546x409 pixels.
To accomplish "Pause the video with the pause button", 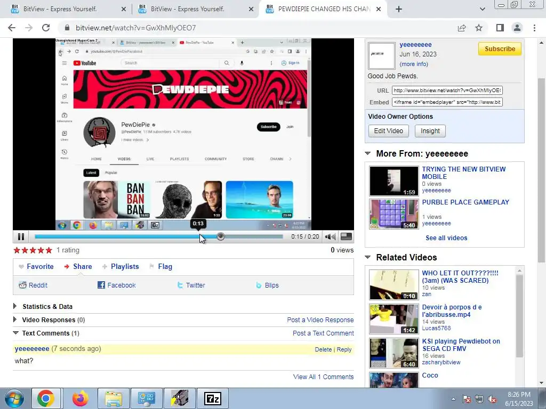I will (x=21, y=236).
